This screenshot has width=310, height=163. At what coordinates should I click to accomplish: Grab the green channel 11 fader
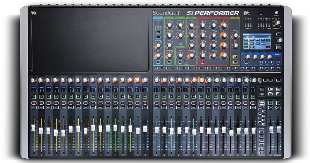pyautogui.click(x=108, y=128)
